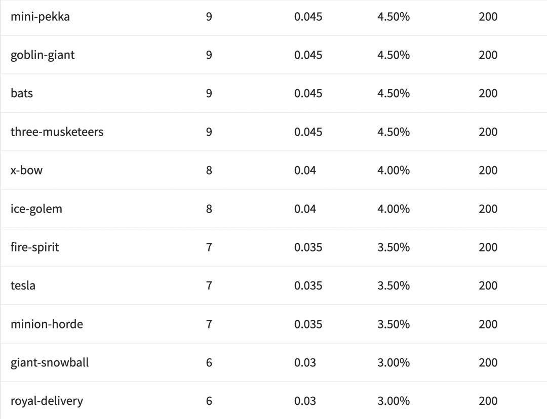Click count value 9 for mini-pekka
Viewport: 547px width, 419px height.
[209, 17]
